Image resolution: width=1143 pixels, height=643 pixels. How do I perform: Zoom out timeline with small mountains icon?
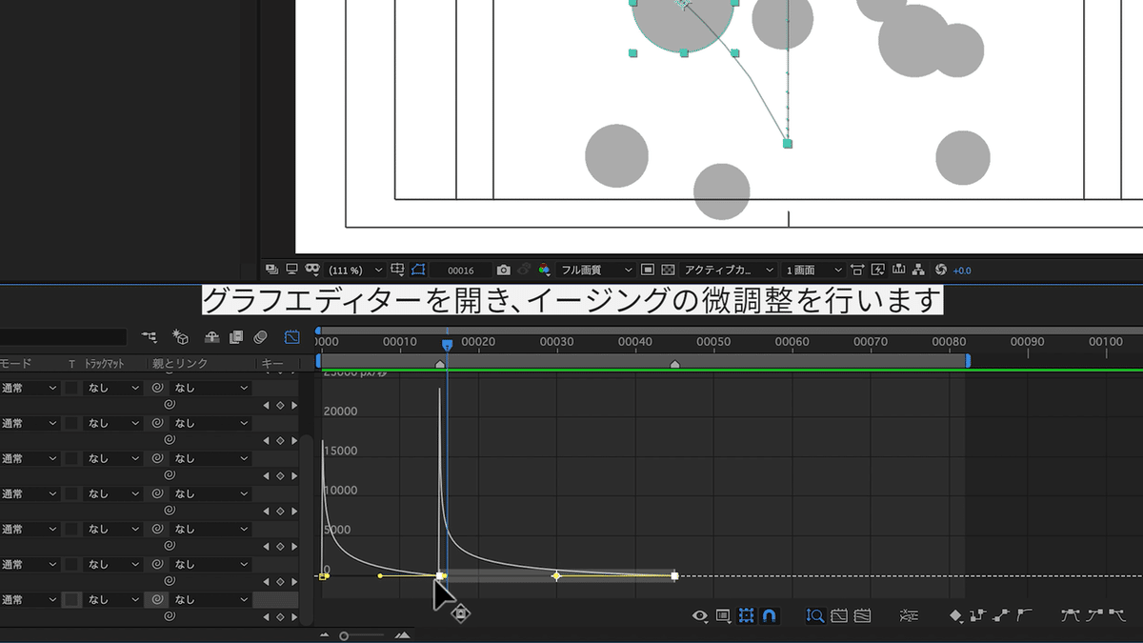(324, 635)
